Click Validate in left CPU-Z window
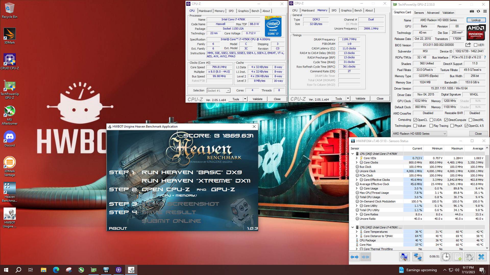 tap(258, 99)
